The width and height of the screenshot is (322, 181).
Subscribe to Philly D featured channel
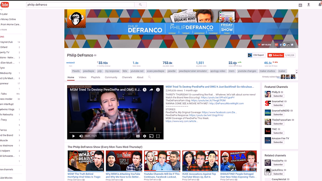[278, 96]
